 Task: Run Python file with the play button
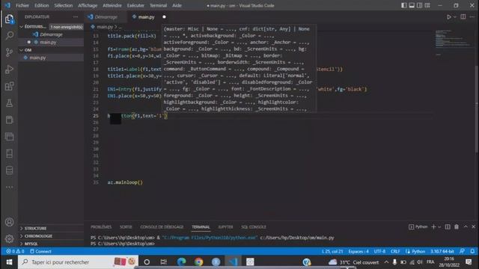coord(449,17)
